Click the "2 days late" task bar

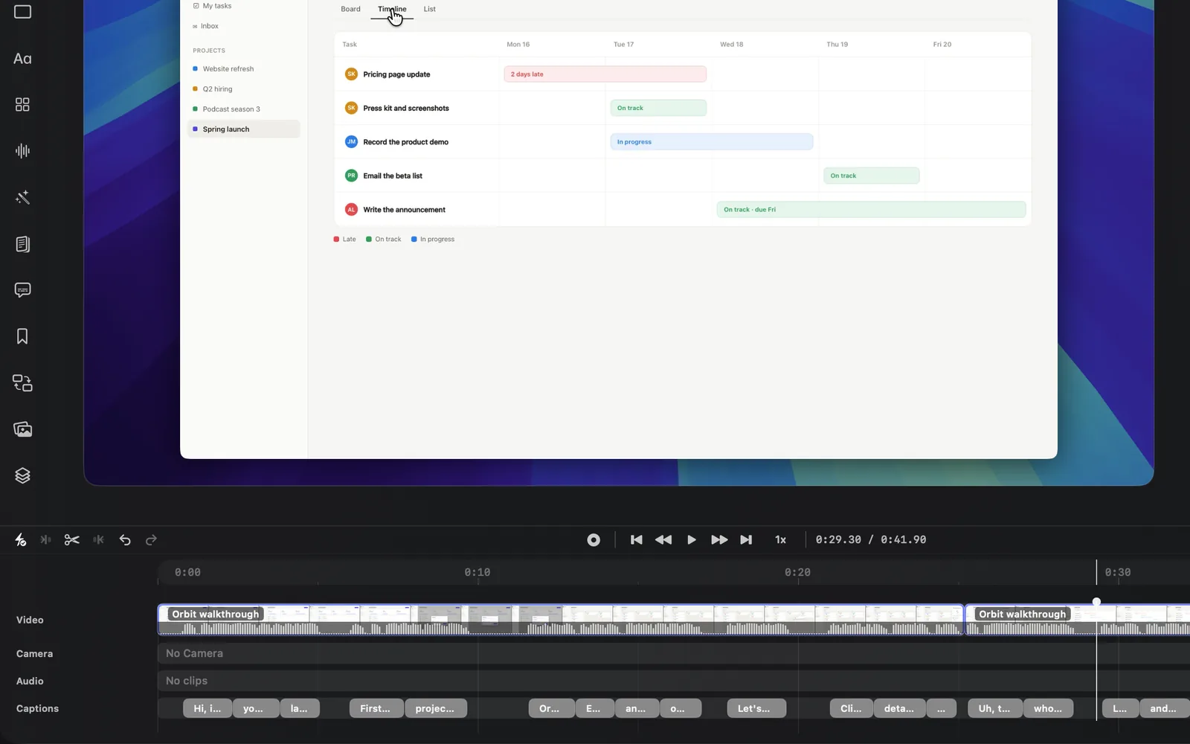tap(605, 74)
